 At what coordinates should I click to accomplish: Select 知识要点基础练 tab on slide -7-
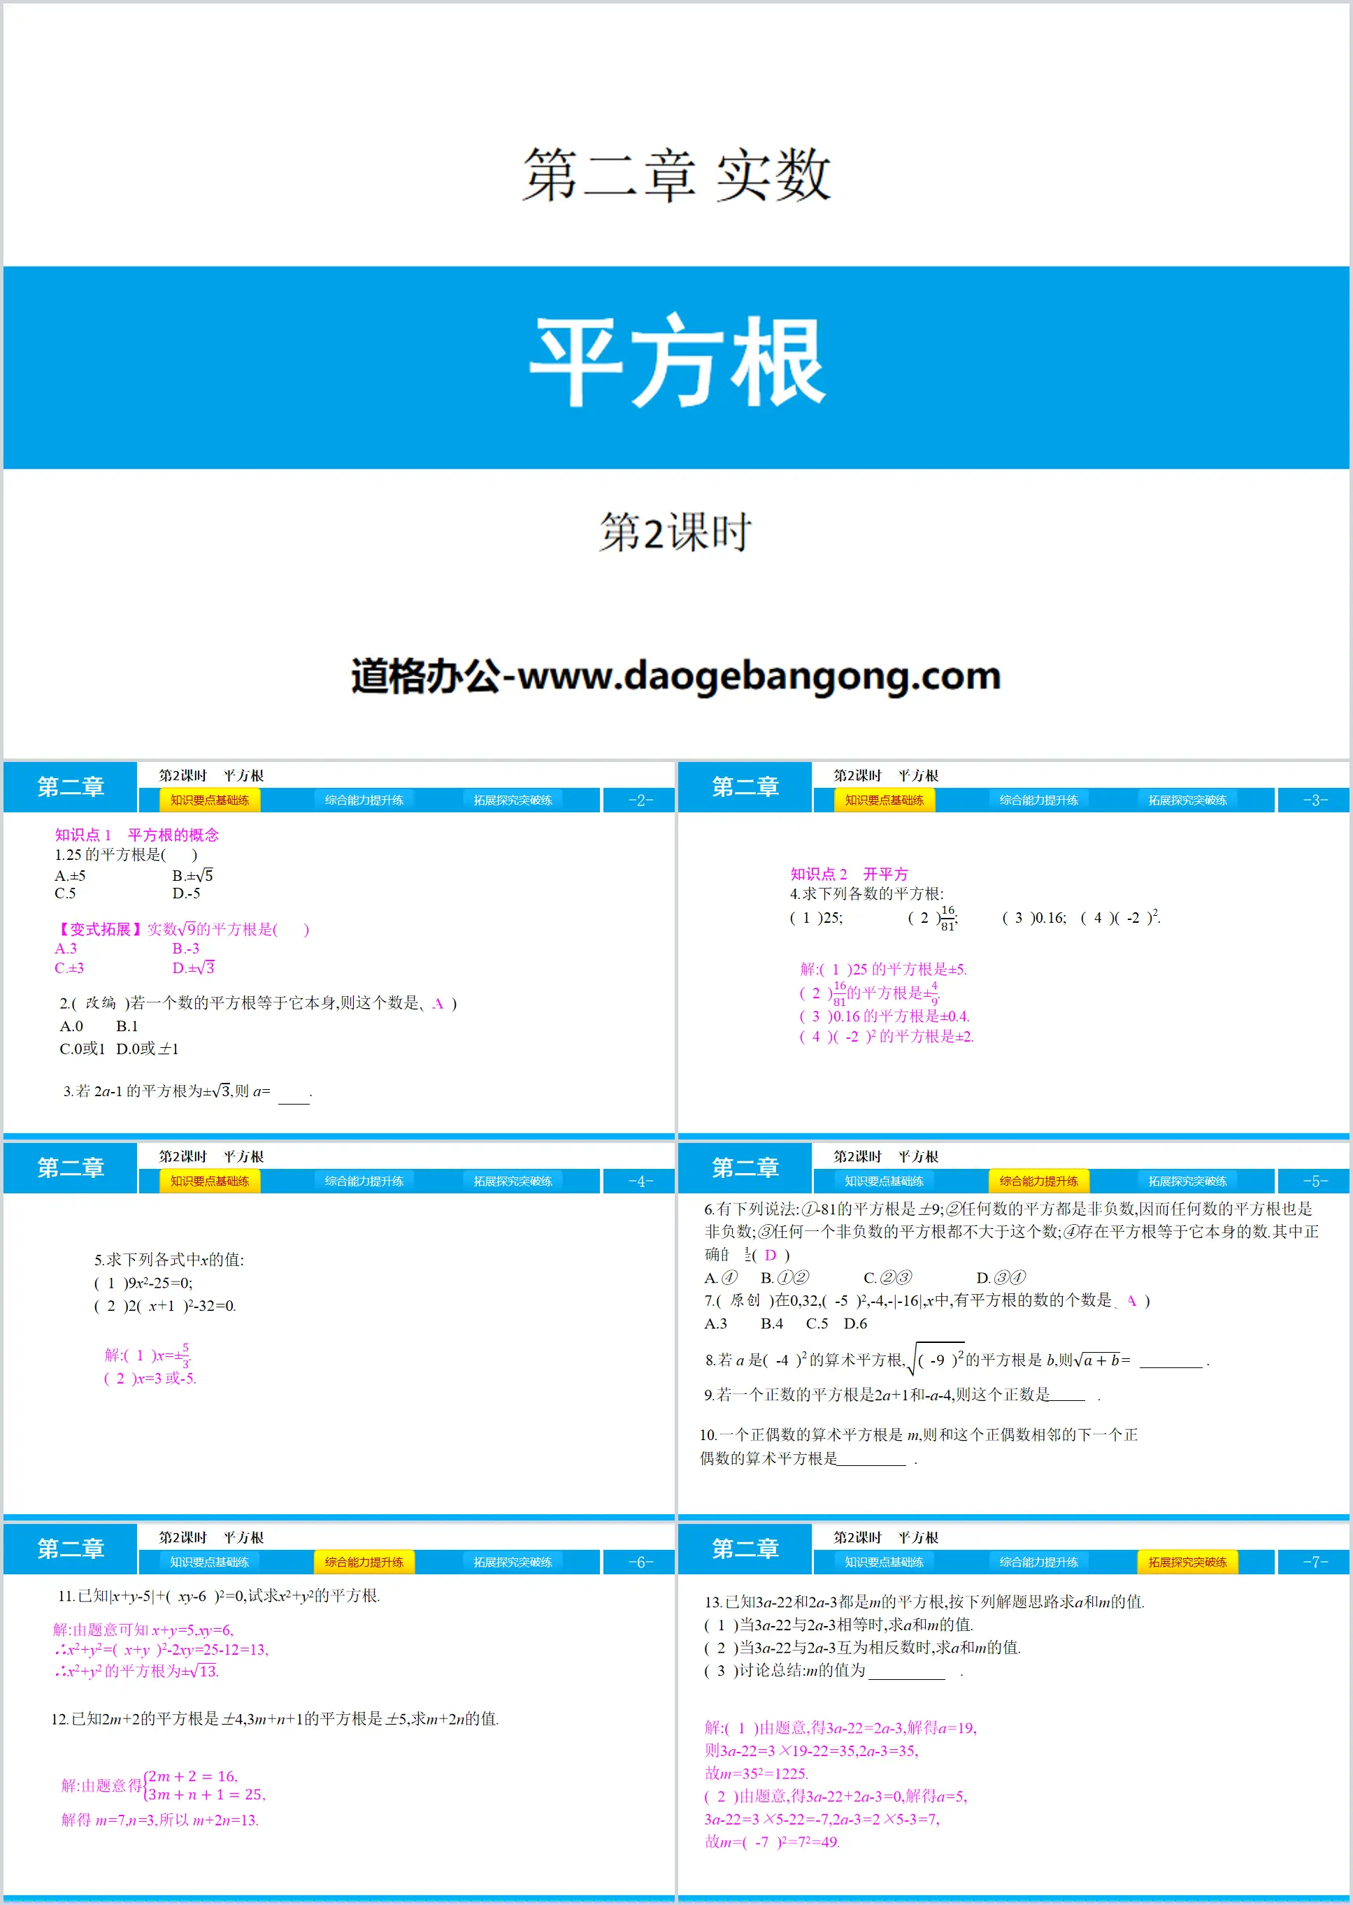[885, 1562]
